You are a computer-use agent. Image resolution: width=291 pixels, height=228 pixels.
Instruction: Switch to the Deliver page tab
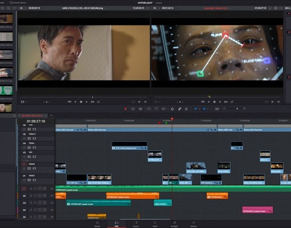[194, 224]
